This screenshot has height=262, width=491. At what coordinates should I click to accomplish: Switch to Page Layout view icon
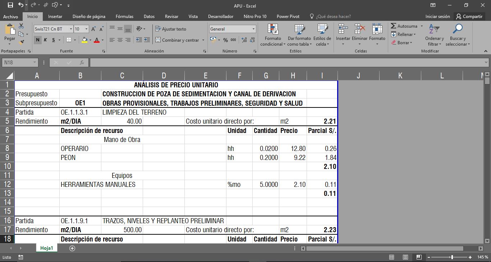pyautogui.click(x=405, y=257)
